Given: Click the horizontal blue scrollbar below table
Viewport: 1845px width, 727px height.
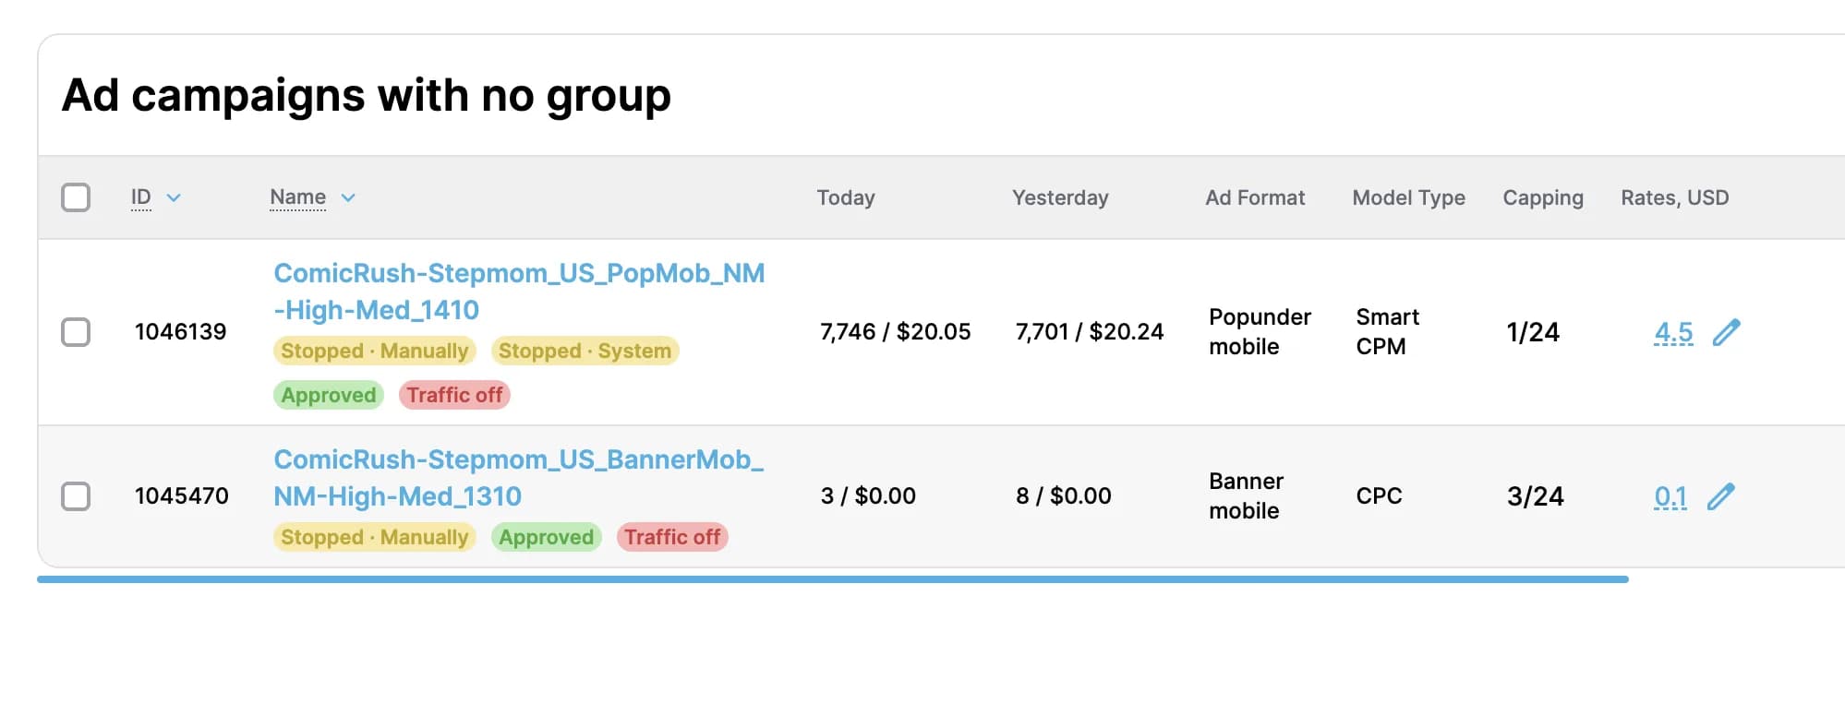Looking at the screenshot, I should [x=833, y=579].
